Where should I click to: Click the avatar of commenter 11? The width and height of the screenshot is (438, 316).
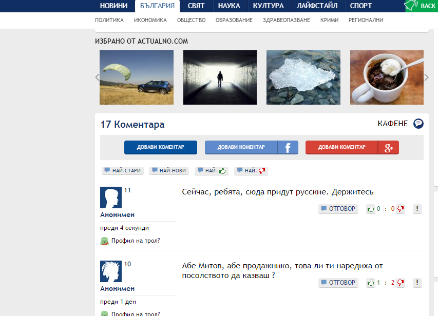click(x=111, y=197)
